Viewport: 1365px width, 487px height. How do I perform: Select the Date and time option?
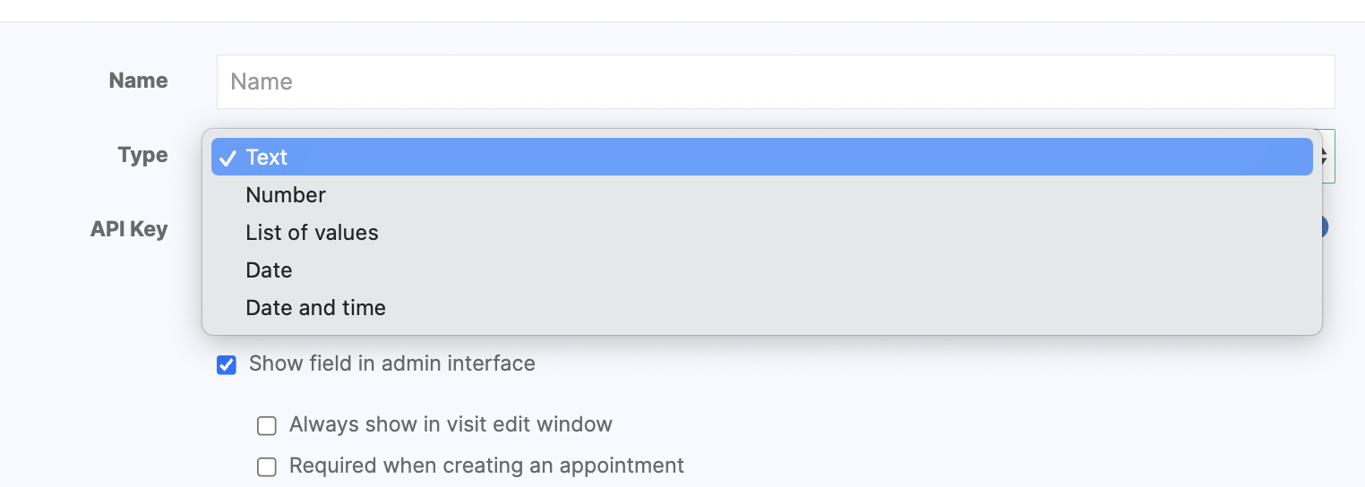coord(315,308)
